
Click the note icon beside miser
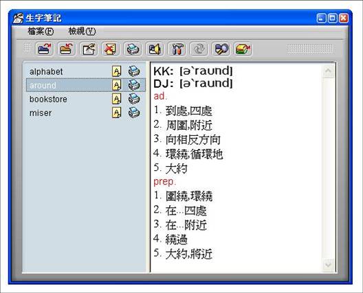click(x=117, y=113)
